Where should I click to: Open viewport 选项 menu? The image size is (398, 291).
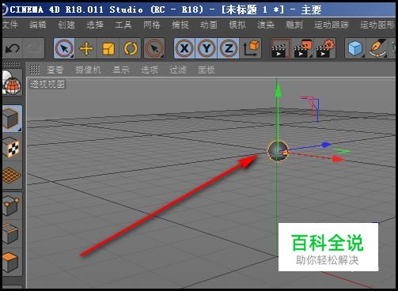coord(150,70)
